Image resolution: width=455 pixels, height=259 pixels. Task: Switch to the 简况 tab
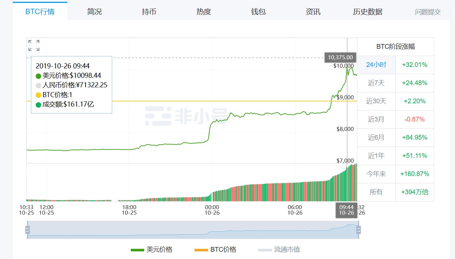click(x=94, y=11)
